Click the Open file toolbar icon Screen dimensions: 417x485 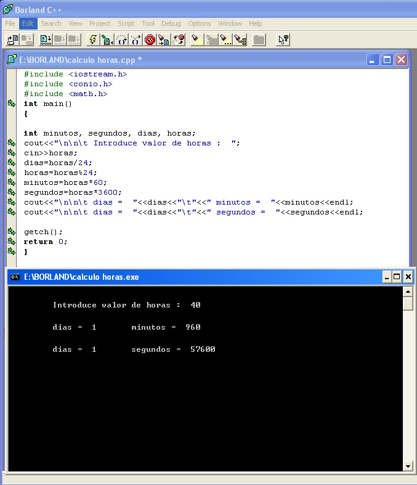point(13,40)
